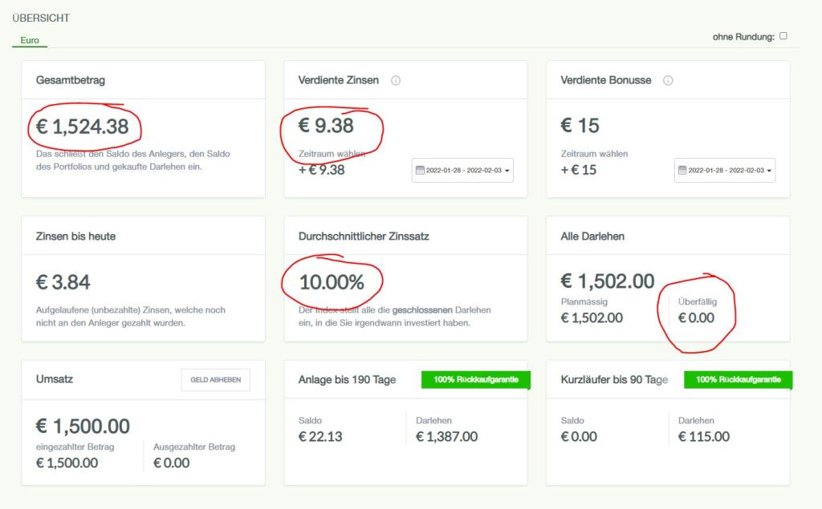Click info icon beside Verdiente Zinsen

[396, 80]
